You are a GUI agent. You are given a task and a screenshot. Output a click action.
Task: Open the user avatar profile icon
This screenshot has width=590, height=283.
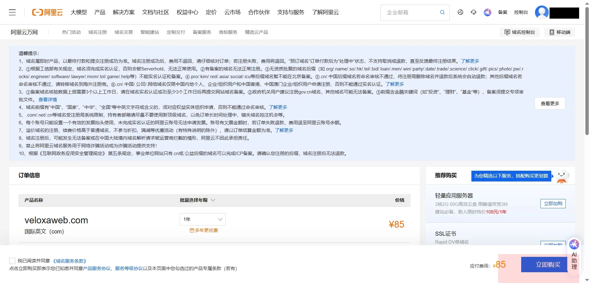click(541, 12)
